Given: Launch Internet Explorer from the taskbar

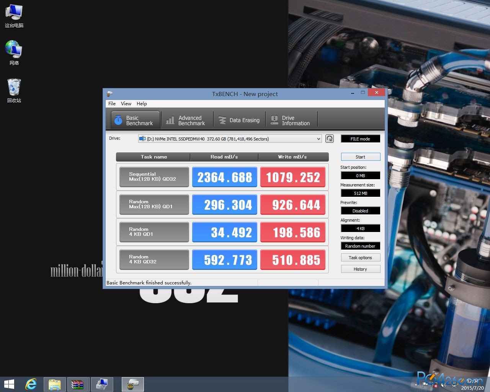Looking at the screenshot, I should click(x=31, y=384).
